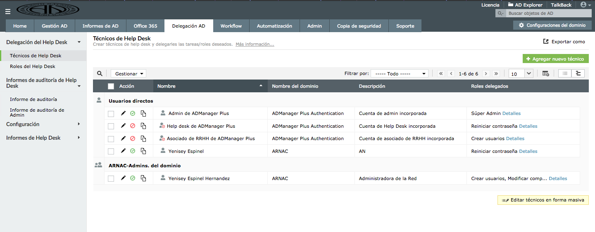Open the Workflow tab
The image size is (595, 232).
tap(231, 26)
